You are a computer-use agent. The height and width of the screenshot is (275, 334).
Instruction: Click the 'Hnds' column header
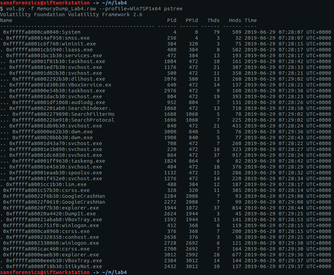(235, 20)
